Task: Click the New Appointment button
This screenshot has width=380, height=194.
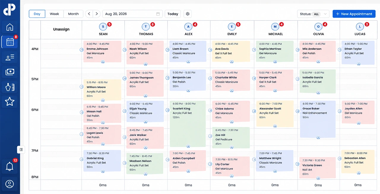Action: pos(354,14)
